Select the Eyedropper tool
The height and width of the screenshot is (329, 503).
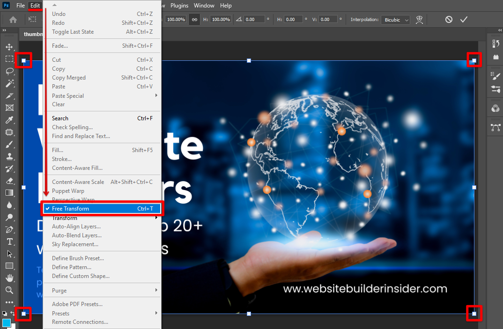pyautogui.click(x=9, y=120)
